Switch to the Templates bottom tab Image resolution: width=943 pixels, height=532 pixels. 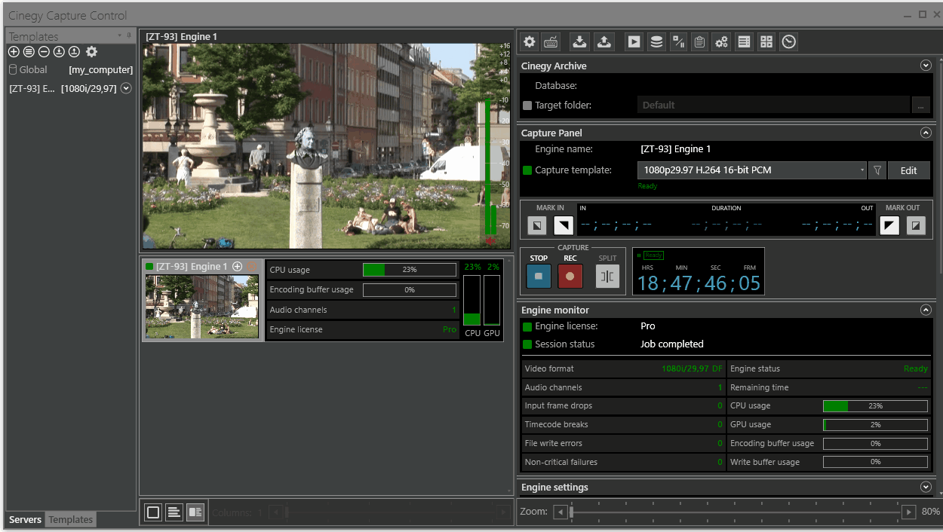click(71, 520)
